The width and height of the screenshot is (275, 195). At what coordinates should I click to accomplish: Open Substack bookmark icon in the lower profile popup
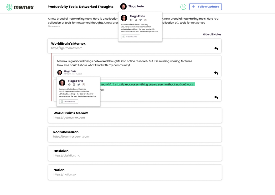point(83,85)
